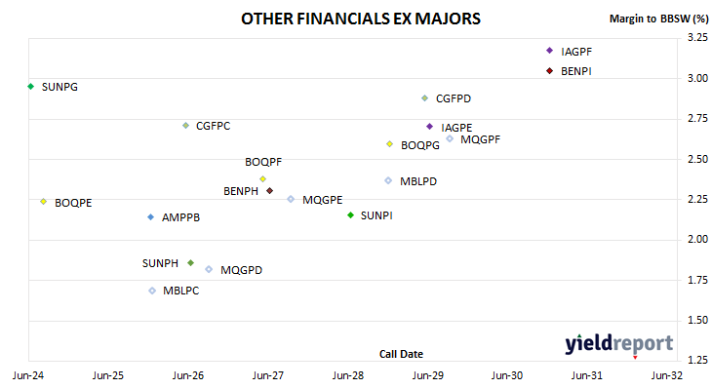This screenshot has width=712, height=389.
Task: Click the CGFPC diamond marker
Action: [x=185, y=125]
